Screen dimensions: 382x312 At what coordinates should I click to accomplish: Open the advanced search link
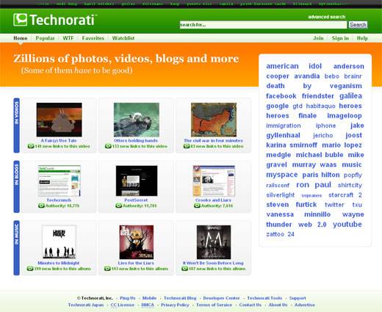[x=327, y=17]
